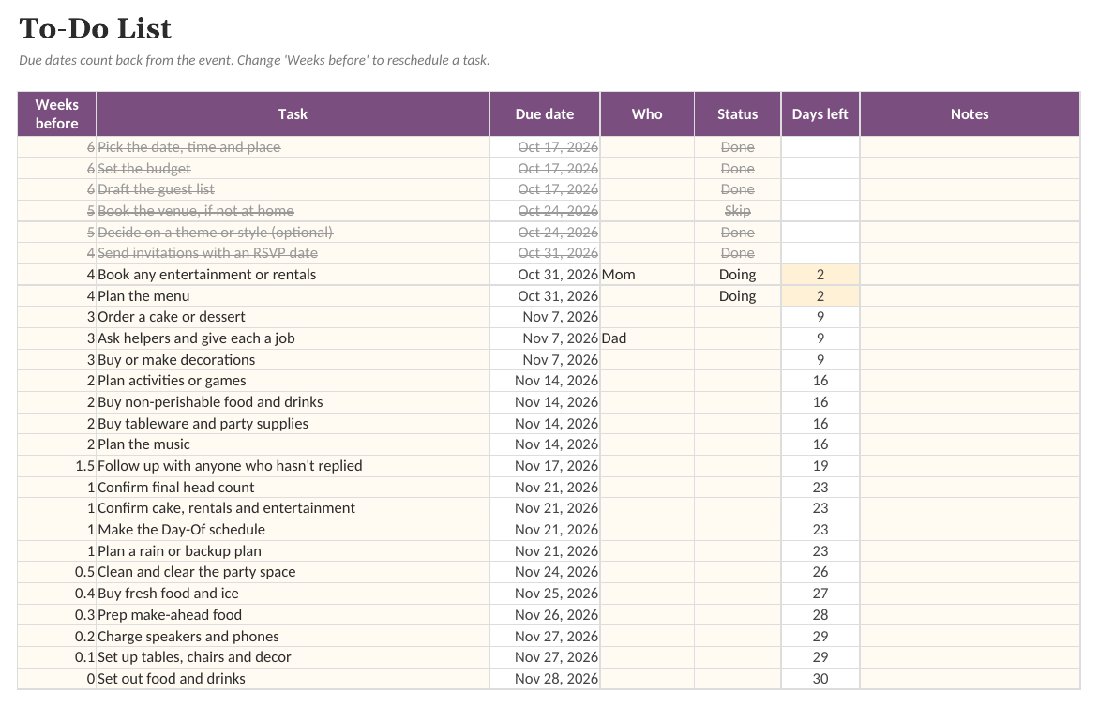1098x707 pixels.
Task: Select the "Skip" status for Book the venue
Action: [x=737, y=211]
